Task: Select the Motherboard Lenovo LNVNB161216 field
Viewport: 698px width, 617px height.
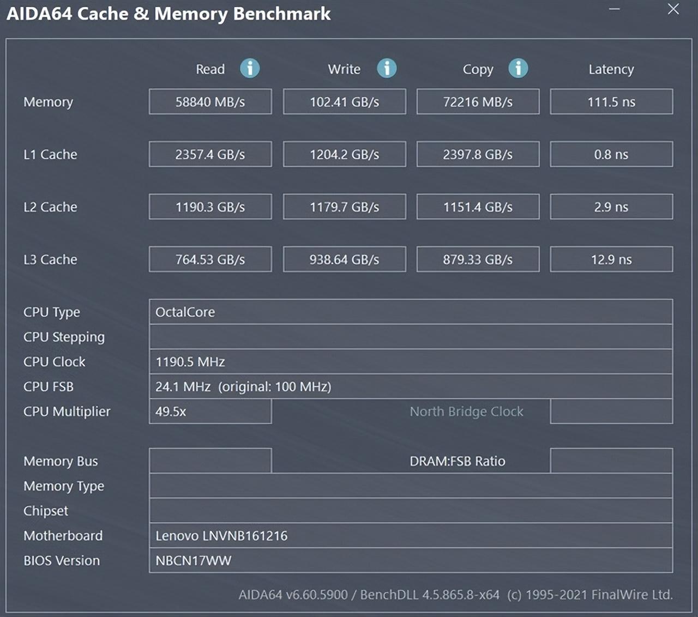Action: pyautogui.click(x=411, y=536)
